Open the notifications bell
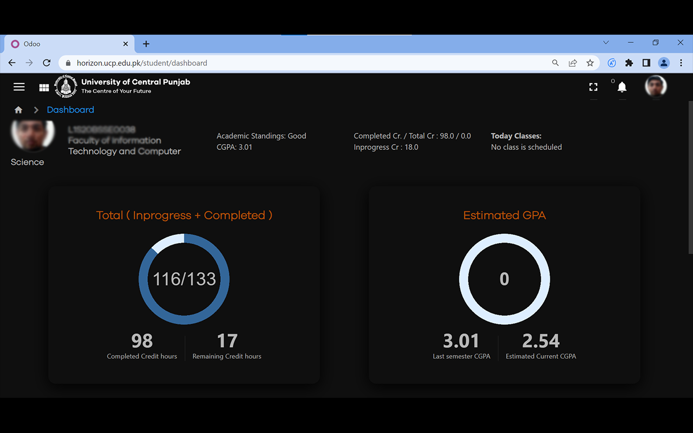Viewport: 693px width, 433px height. point(622,87)
